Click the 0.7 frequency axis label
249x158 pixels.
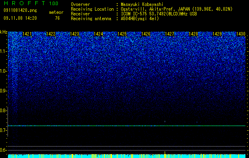[3, 130]
